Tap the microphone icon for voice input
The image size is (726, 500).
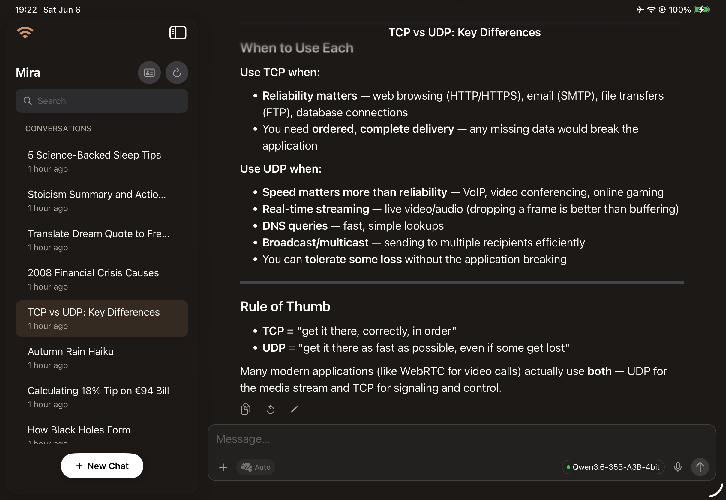pos(678,467)
